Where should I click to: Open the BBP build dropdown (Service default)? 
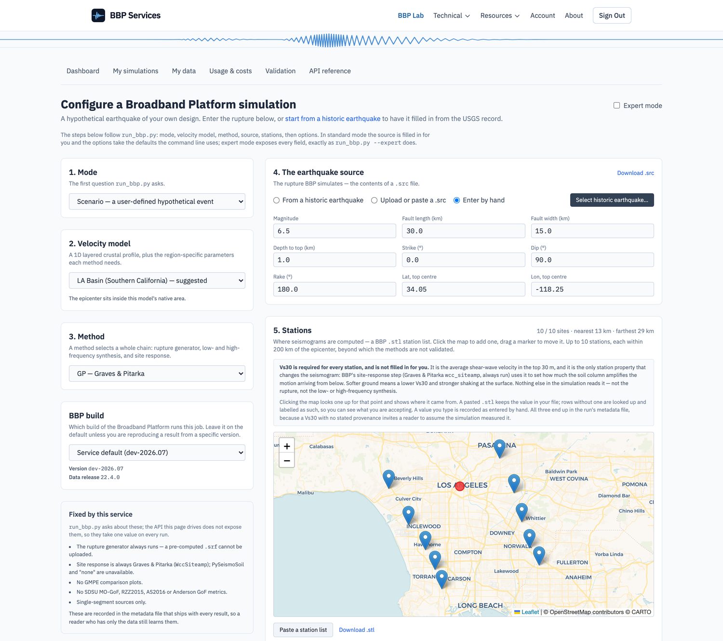[157, 453]
